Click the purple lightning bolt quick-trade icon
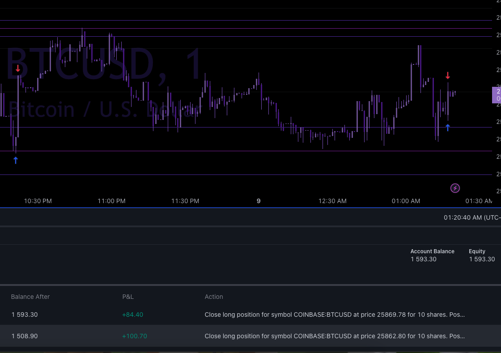501x353 pixels. (x=455, y=188)
